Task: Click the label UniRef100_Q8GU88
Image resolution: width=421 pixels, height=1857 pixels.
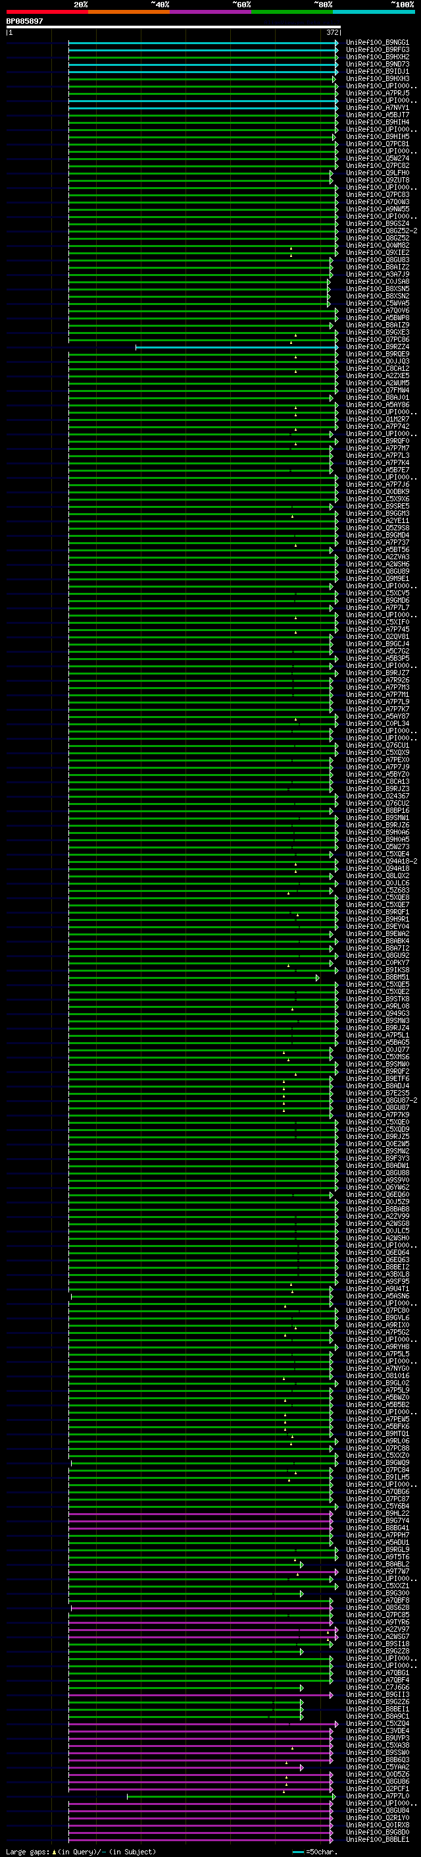Action: point(377,1173)
